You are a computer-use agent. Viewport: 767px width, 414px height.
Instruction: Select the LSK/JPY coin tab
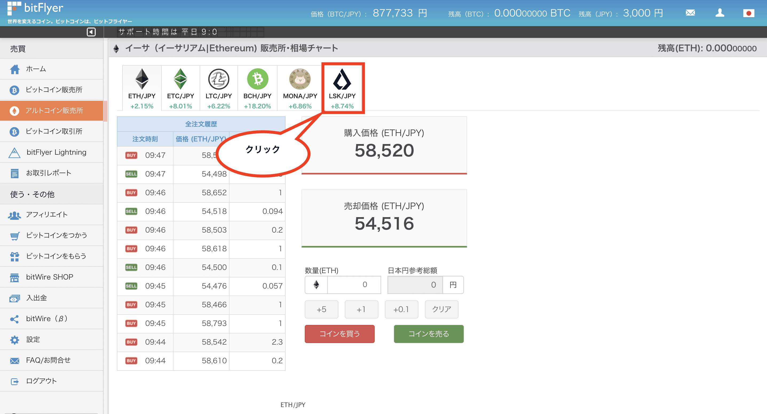[x=342, y=88]
